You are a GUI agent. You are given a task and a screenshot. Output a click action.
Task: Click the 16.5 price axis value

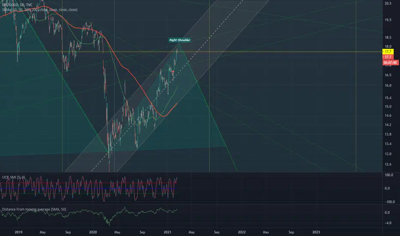pyautogui.click(x=388, y=75)
